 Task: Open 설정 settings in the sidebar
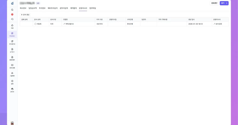pyautogui.click(x=12, y=82)
